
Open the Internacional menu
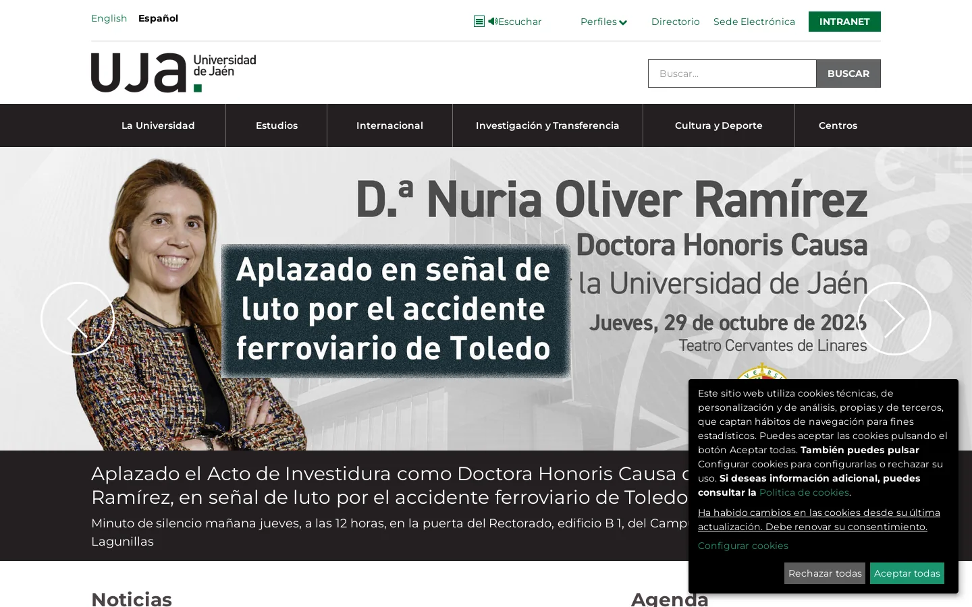click(x=389, y=125)
